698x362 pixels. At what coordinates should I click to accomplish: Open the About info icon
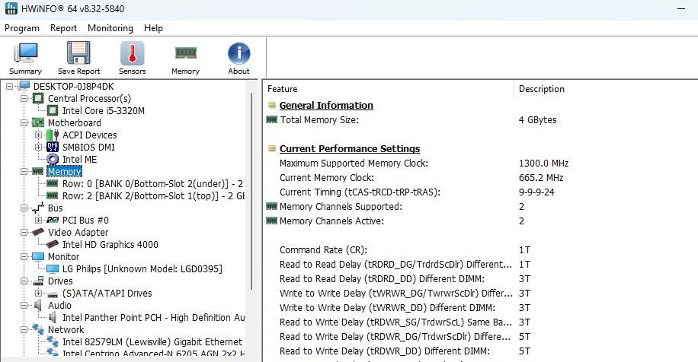point(239,57)
